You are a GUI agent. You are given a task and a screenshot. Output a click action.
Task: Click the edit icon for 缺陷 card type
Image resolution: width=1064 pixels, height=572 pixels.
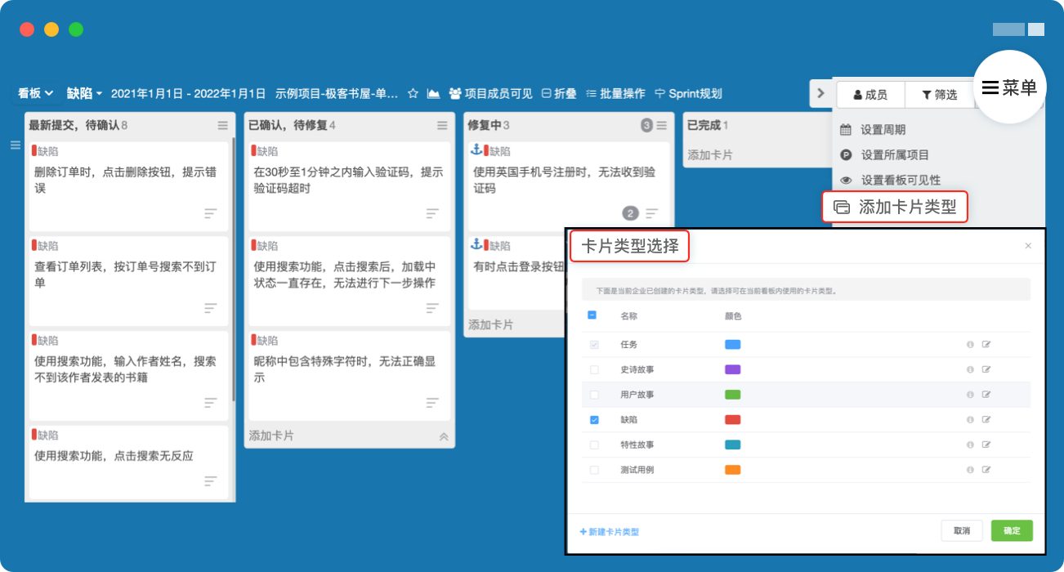986,420
